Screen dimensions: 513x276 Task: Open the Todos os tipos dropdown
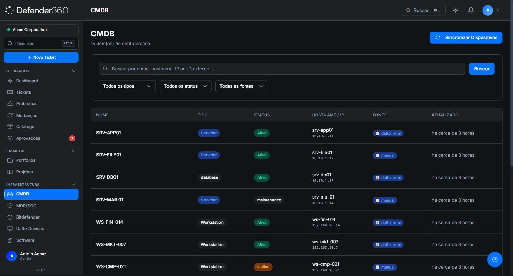[x=127, y=86]
